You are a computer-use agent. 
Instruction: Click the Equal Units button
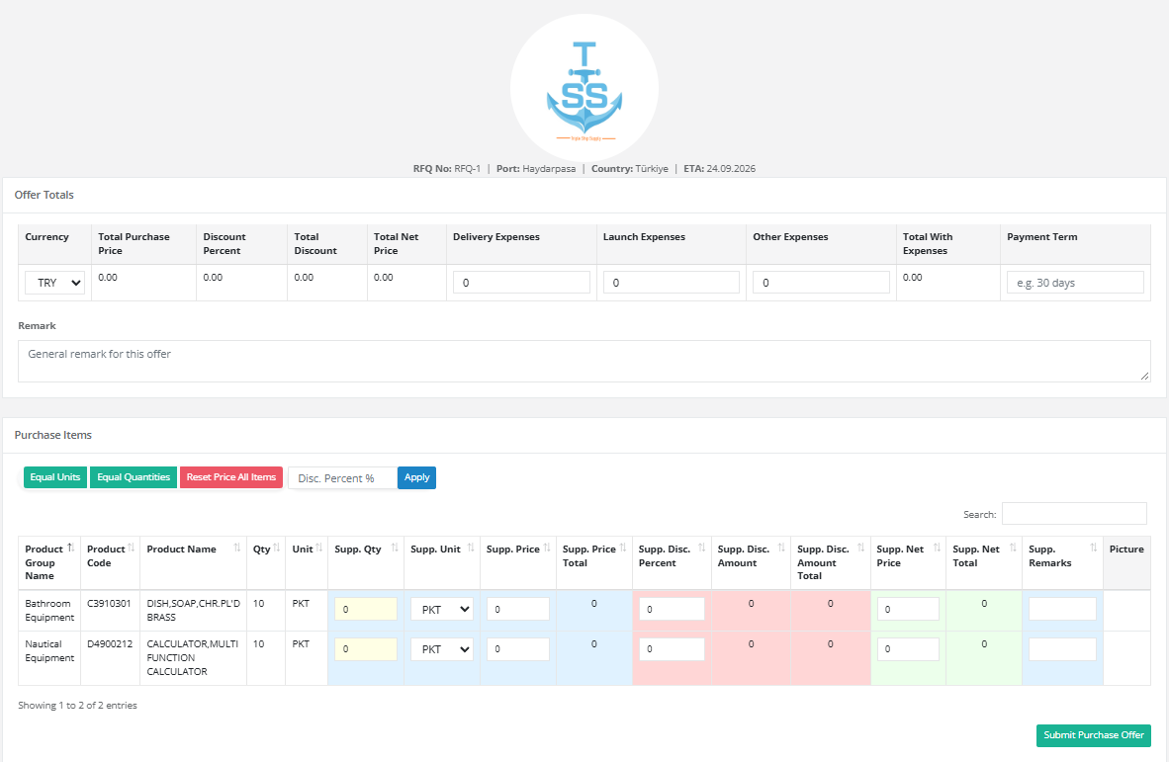pos(55,477)
